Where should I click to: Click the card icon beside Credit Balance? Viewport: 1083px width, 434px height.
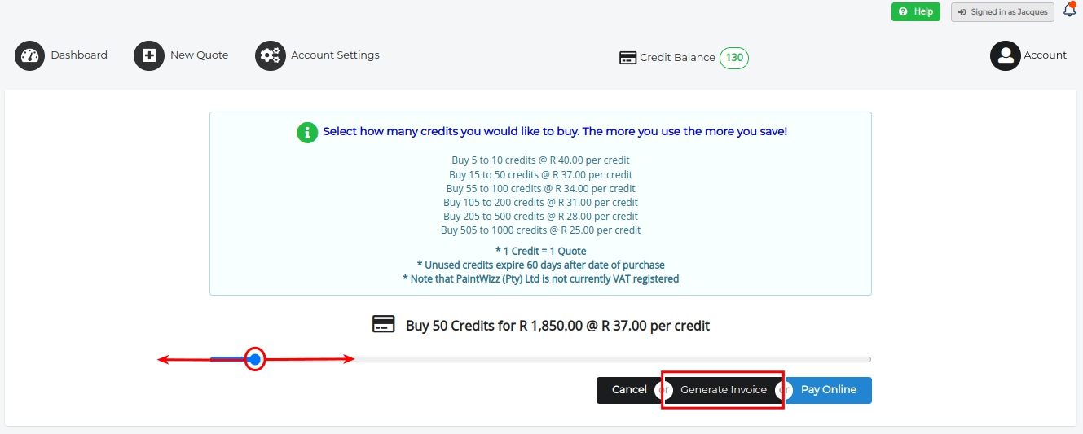[627, 58]
